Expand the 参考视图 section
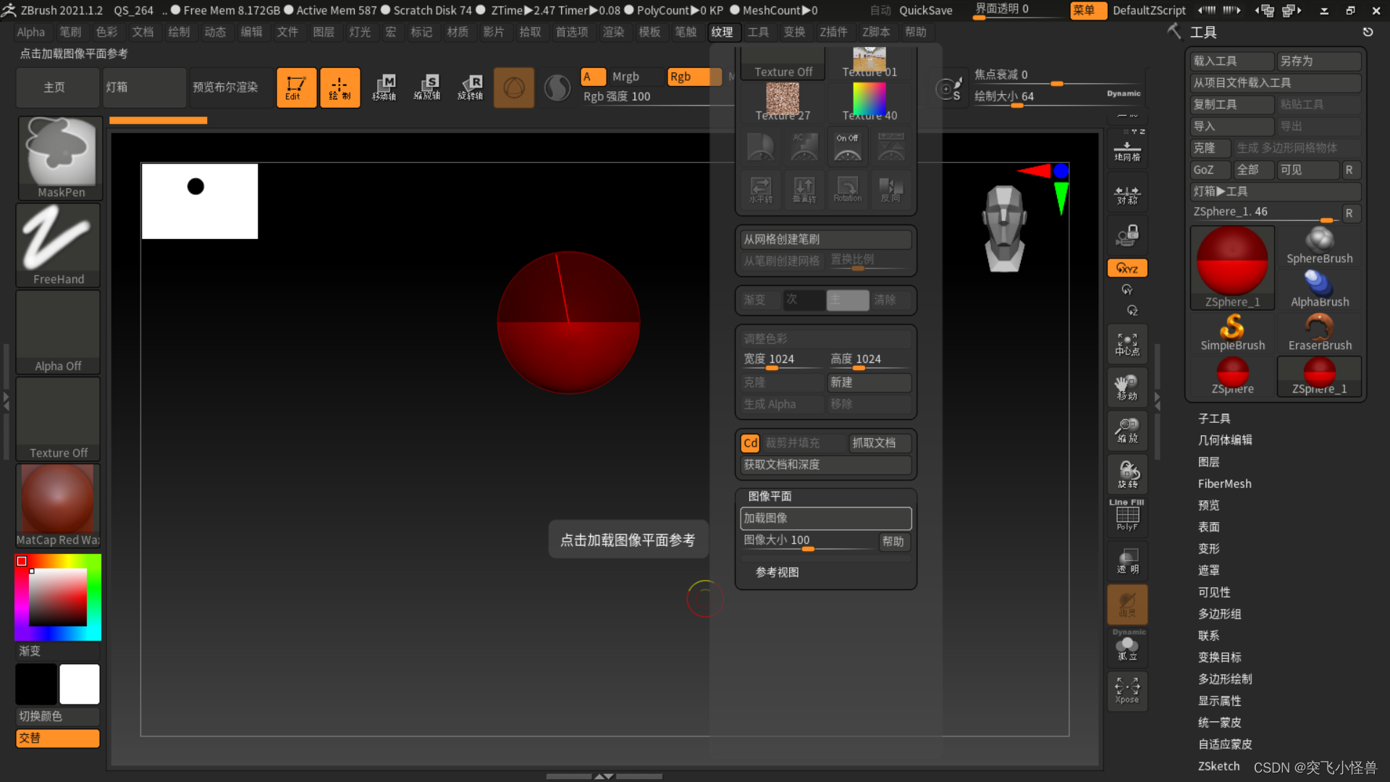 click(x=777, y=572)
